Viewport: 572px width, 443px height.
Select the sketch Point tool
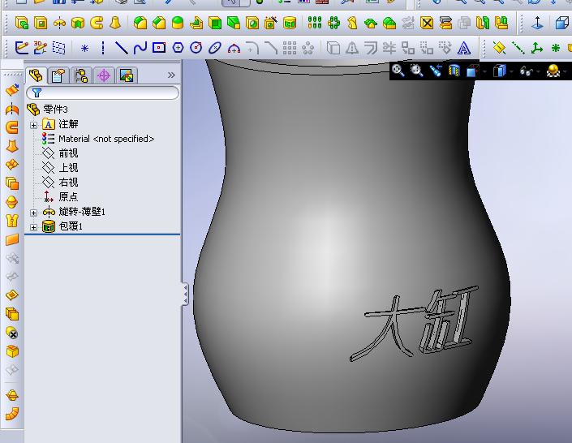click(x=84, y=48)
